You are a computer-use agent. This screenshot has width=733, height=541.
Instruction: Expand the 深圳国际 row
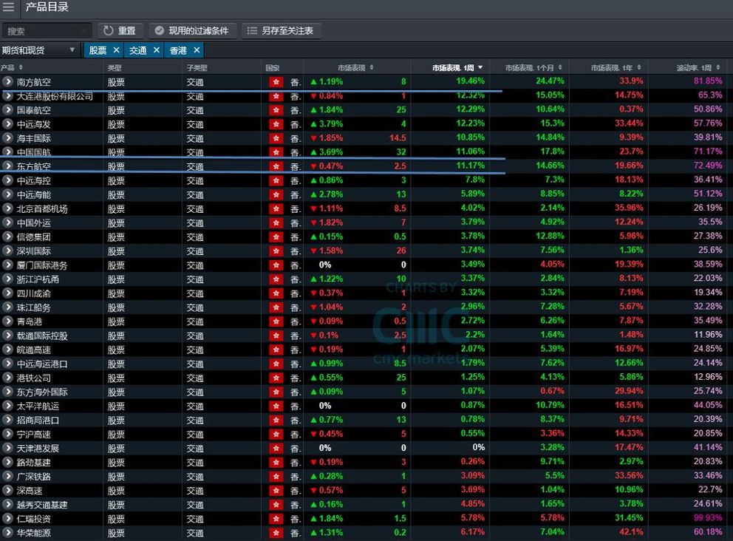pyautogui.click(x=7, y=251)
